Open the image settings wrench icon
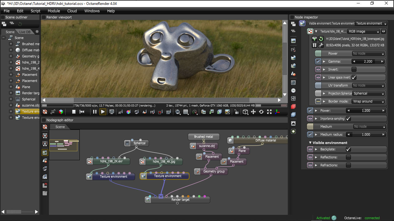The image size is (394, 221). [321, 45]
